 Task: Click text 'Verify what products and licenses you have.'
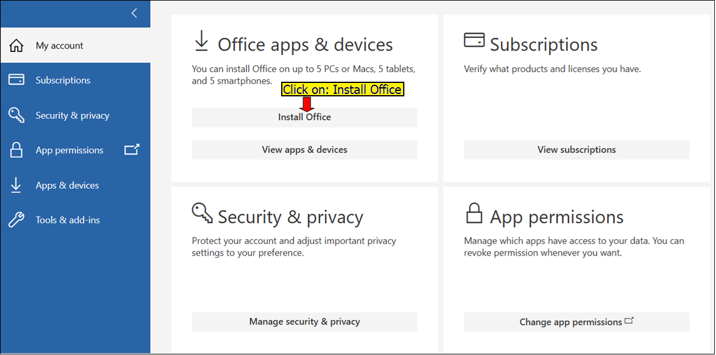[553, 70]
